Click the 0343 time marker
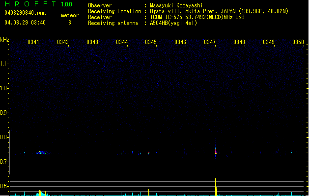The width and height of the screenshot is (309, 196). [x=92, y=42]
